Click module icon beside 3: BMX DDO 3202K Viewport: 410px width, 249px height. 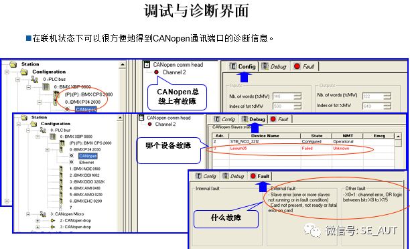[x=61, y=181]
